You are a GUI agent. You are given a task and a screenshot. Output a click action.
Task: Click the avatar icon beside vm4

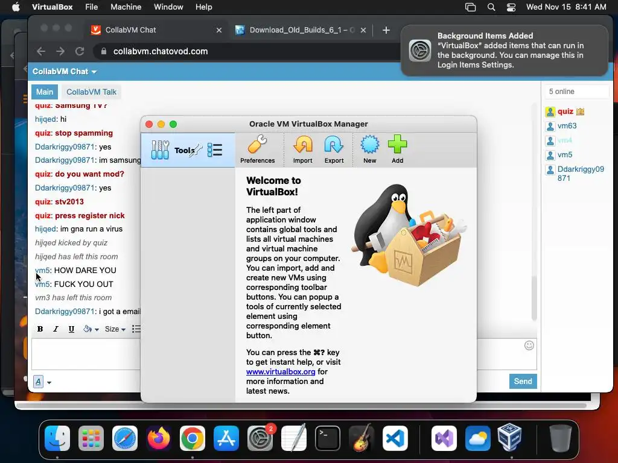pyautogui.click(x=550, y=140)
